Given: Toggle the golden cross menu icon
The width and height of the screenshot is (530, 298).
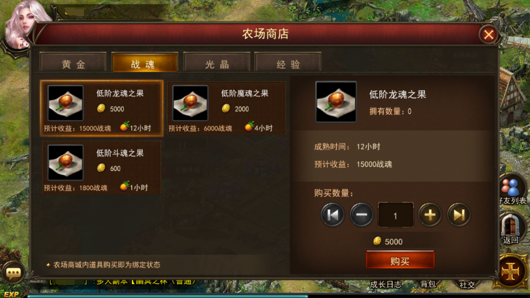Looking at the screenshot, I should click(x=511, y=271).
